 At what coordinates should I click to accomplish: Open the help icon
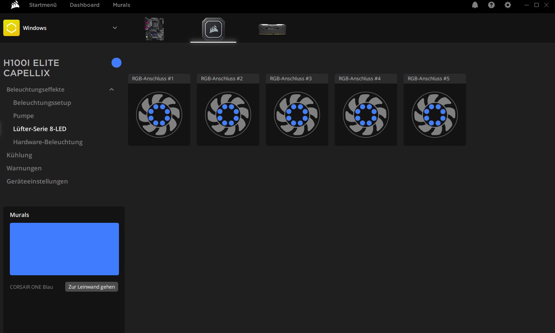(491, 5)
